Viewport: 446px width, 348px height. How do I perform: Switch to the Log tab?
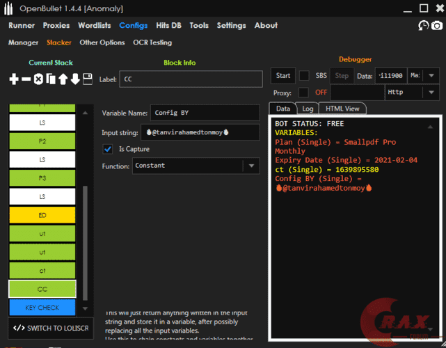click(307, 109)
